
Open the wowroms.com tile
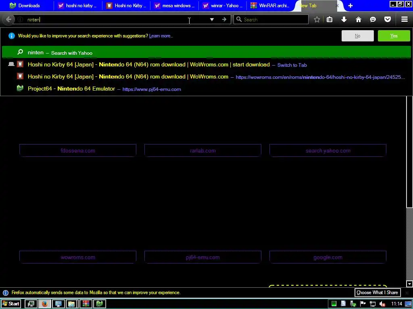point(78,257)
